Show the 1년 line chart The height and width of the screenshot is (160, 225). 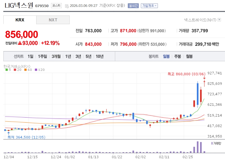(68, 56)
